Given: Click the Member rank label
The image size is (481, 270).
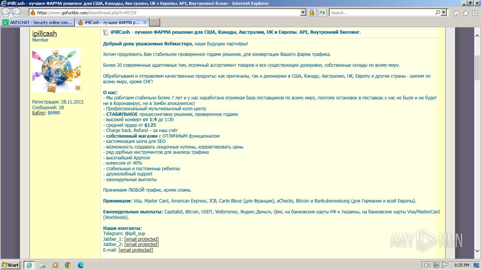Looking at the screenshot, I should [40, 40].
